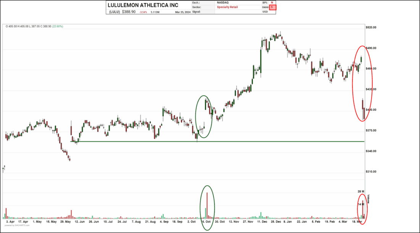Viewport: 420px width, 233px height.
Task: Click the $310.00 price axis label
Action: tap(371, 172)
